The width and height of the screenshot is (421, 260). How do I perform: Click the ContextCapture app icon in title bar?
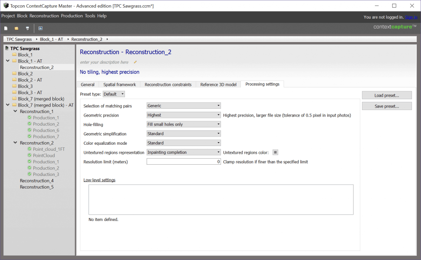click(6, 6)
